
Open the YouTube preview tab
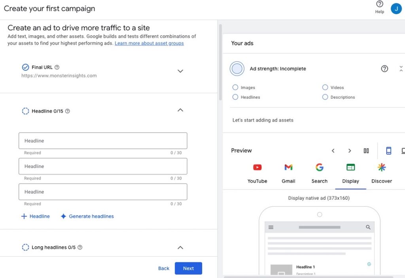(x=257, y=173)
